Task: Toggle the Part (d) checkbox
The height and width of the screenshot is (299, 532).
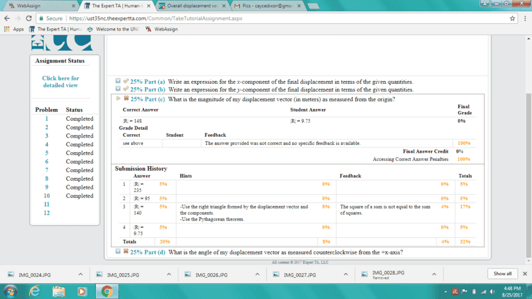Action: point(118,252)
